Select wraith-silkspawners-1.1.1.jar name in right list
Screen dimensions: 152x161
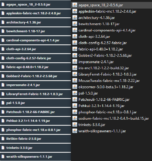pos(102,131)
